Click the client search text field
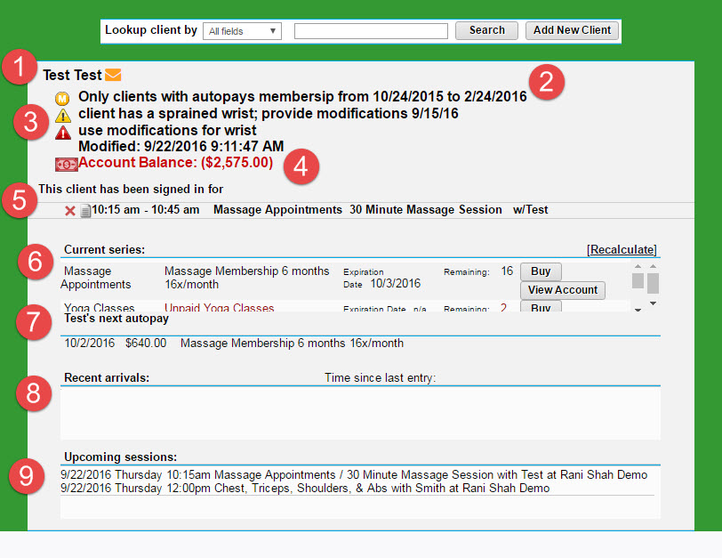722x558 pixels. (x=371, y=31)
